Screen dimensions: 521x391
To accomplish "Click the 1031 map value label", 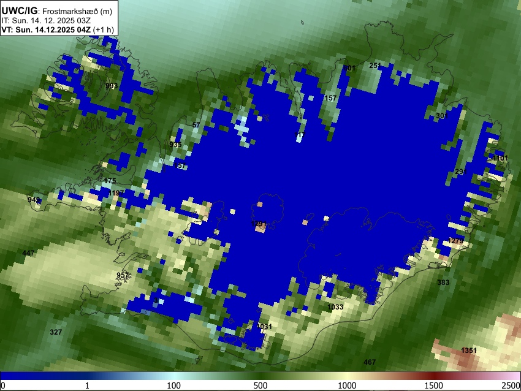I will [264, 327].
